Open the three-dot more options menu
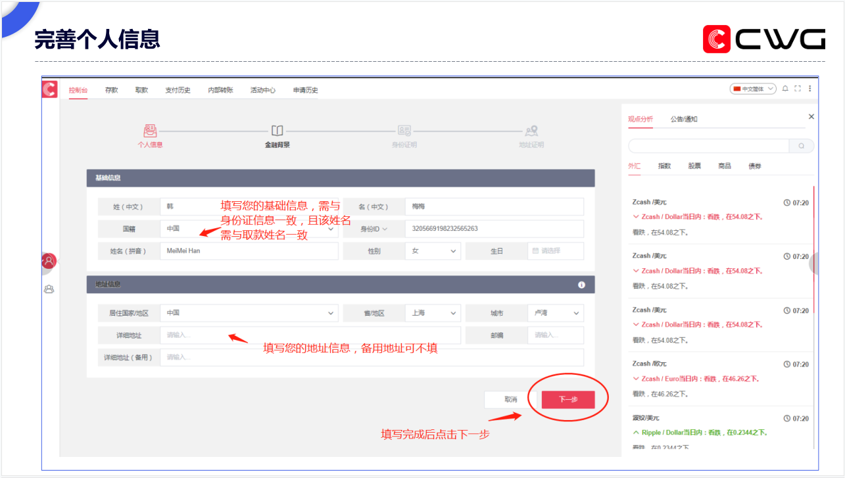The width and height of the screenshot is (845, 478). point(810,89)
